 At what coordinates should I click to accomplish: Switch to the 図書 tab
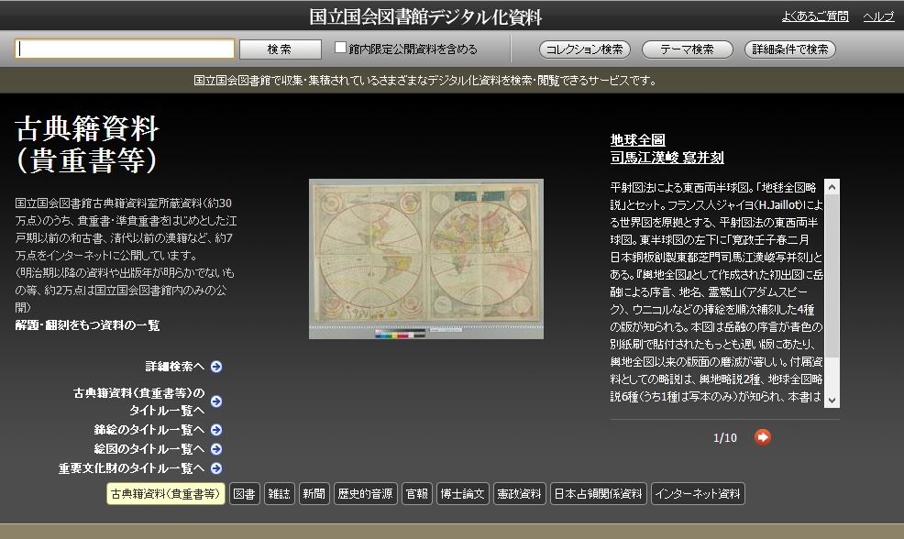[244, 494]
